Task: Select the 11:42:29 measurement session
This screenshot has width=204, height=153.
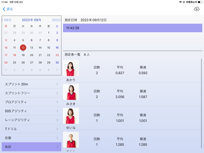Action: pos(132,28)
